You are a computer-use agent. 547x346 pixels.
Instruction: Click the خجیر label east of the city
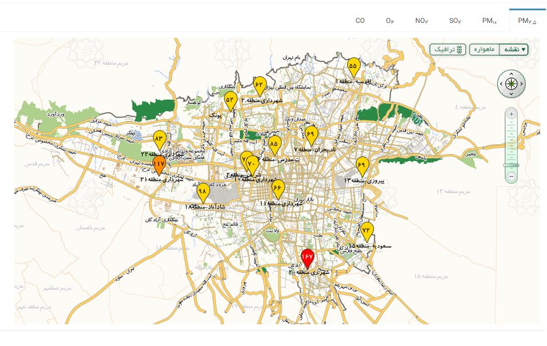pyautogui.click(x=471, y=154)
